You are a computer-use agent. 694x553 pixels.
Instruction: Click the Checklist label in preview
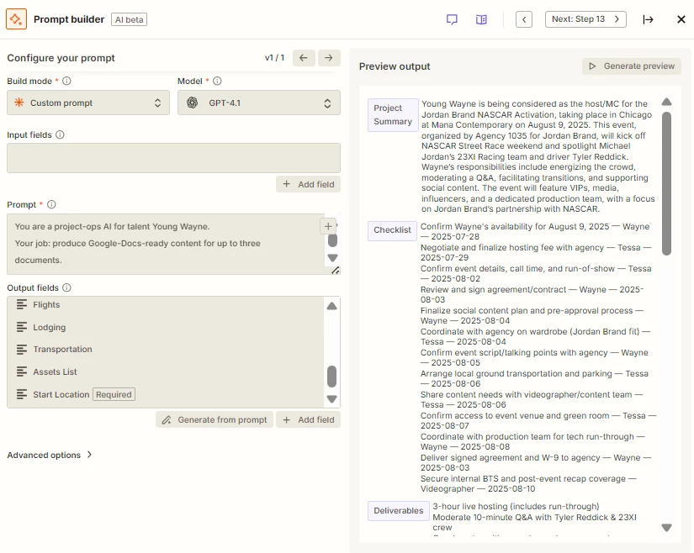(x=392, y=230)
